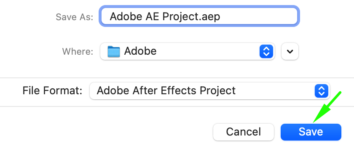Open the File Format dropdown
This screenshot has width=354, height=154.
coord(210,91)
